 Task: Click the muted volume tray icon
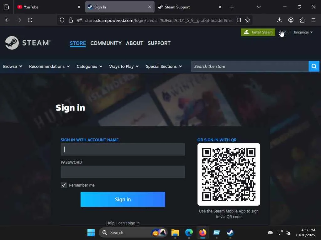(288, 232)
